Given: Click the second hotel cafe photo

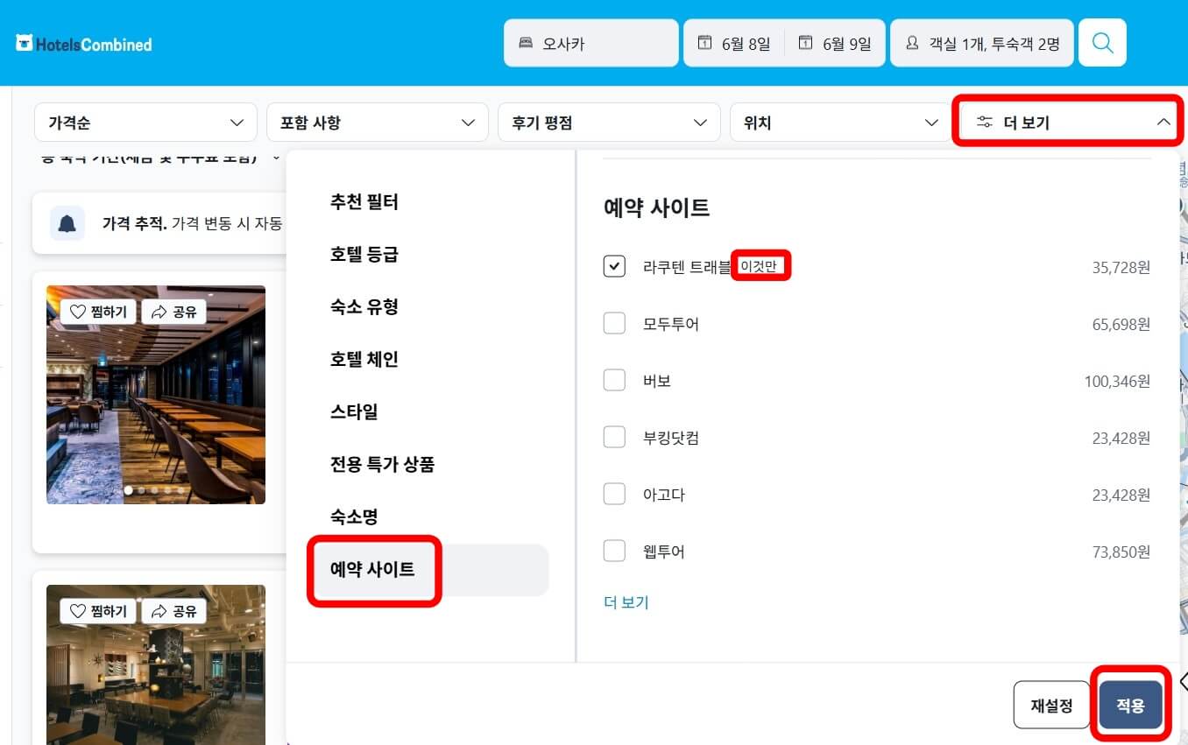Looking at the screenshot, I should (156, 664).
